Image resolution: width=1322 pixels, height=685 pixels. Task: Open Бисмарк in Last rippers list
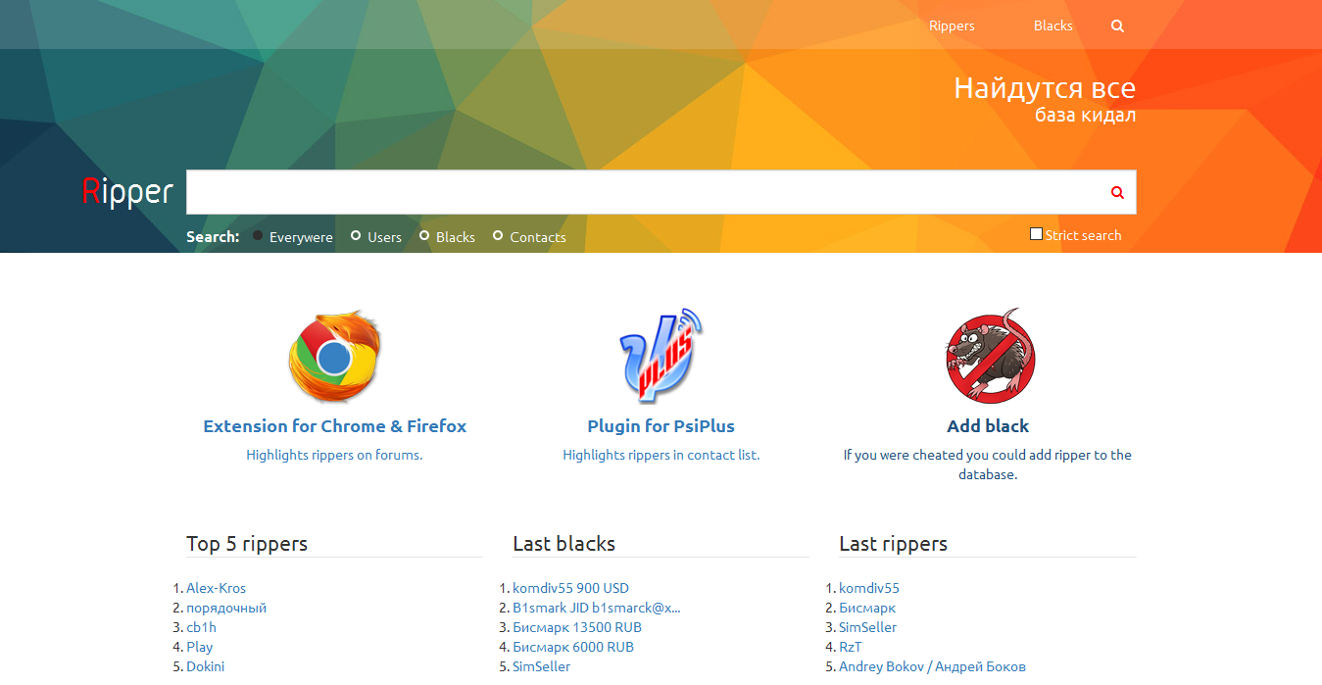coord(867,608)
